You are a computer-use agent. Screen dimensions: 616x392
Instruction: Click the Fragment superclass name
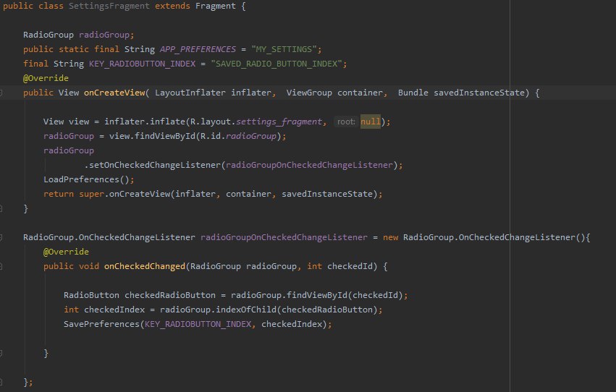pos(215,6)
